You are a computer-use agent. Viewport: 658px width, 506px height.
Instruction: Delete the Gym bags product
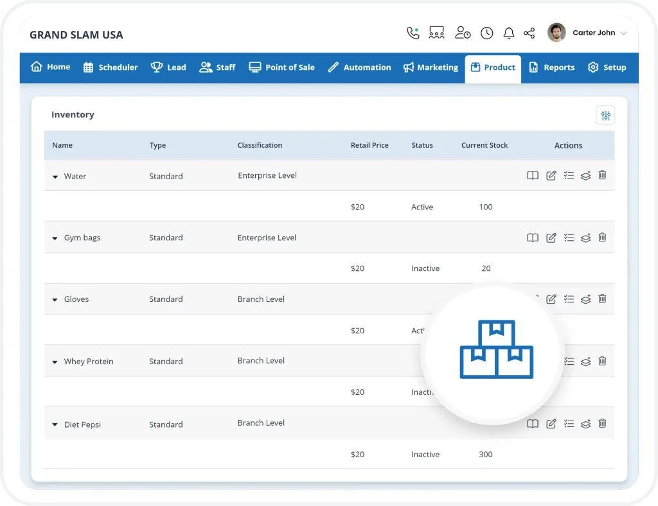602,238
